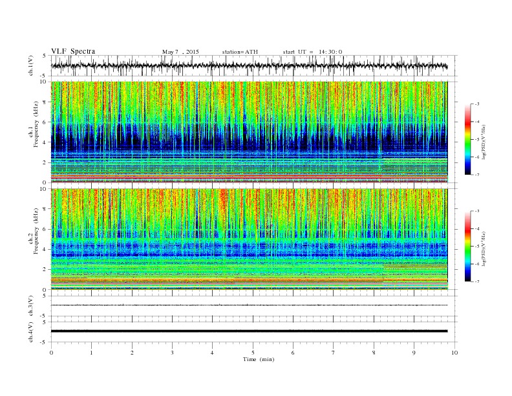Click inside the ch.2 spectrogram panel
The width and height of the screenshot is (512, 396).
pos(249,239)
